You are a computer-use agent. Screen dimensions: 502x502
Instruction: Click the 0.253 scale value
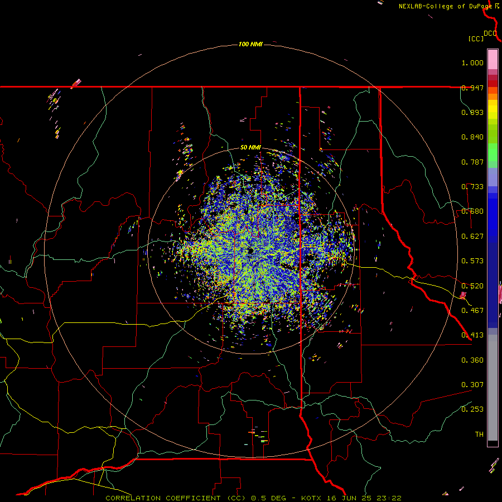(x=472, y=409)
